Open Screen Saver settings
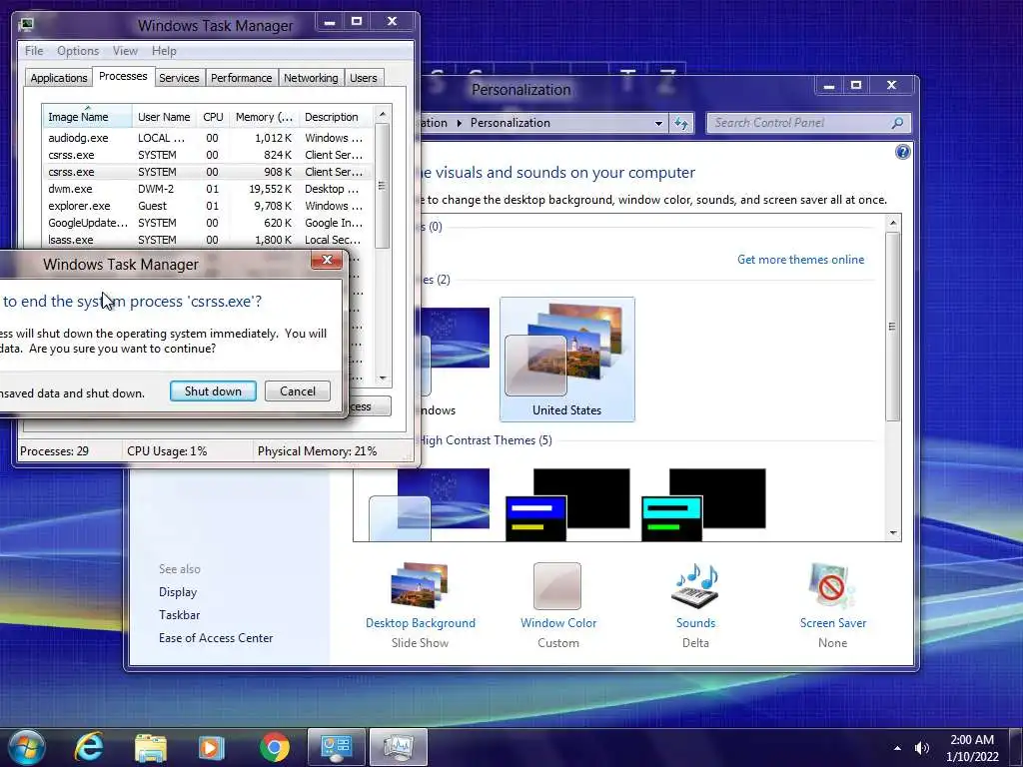The image size is (1023, 767). coord(832,605)
